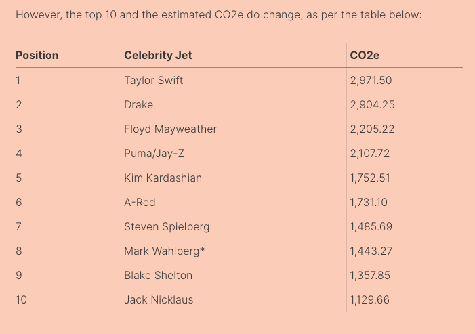Select the 1,752.51 CO2e value
The image size is (475, 334).
click(x=371, y=178)
